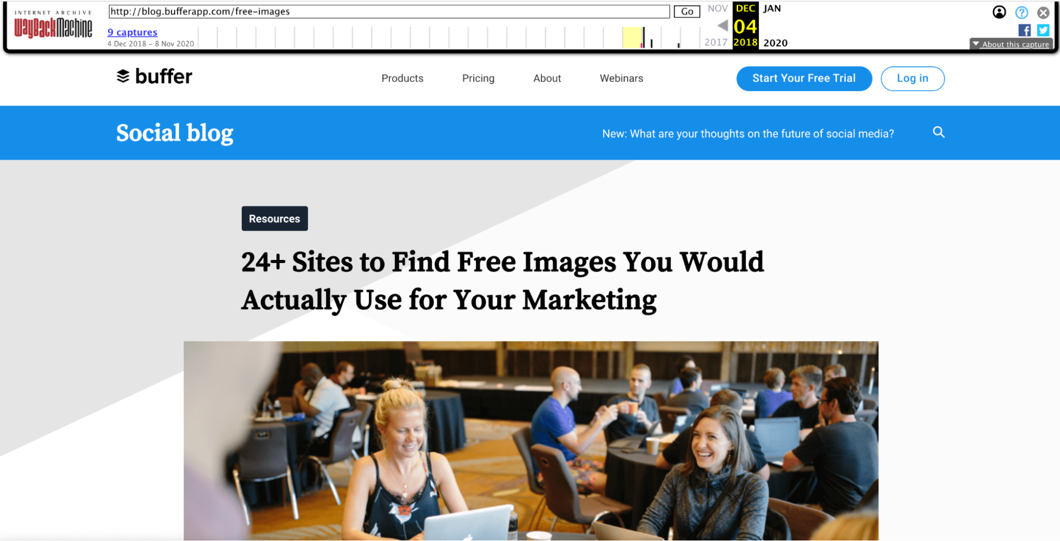Click the Wayback URL input field

pyautogui.click(x=389, y=12)
